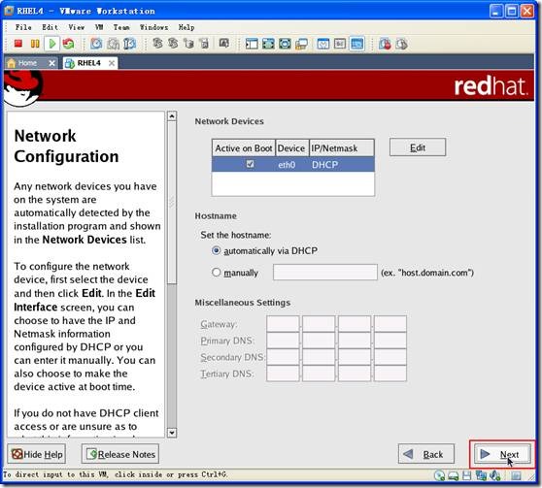Close the Home tab
This screenshot has width=542, height=488.
coord(51,63)
